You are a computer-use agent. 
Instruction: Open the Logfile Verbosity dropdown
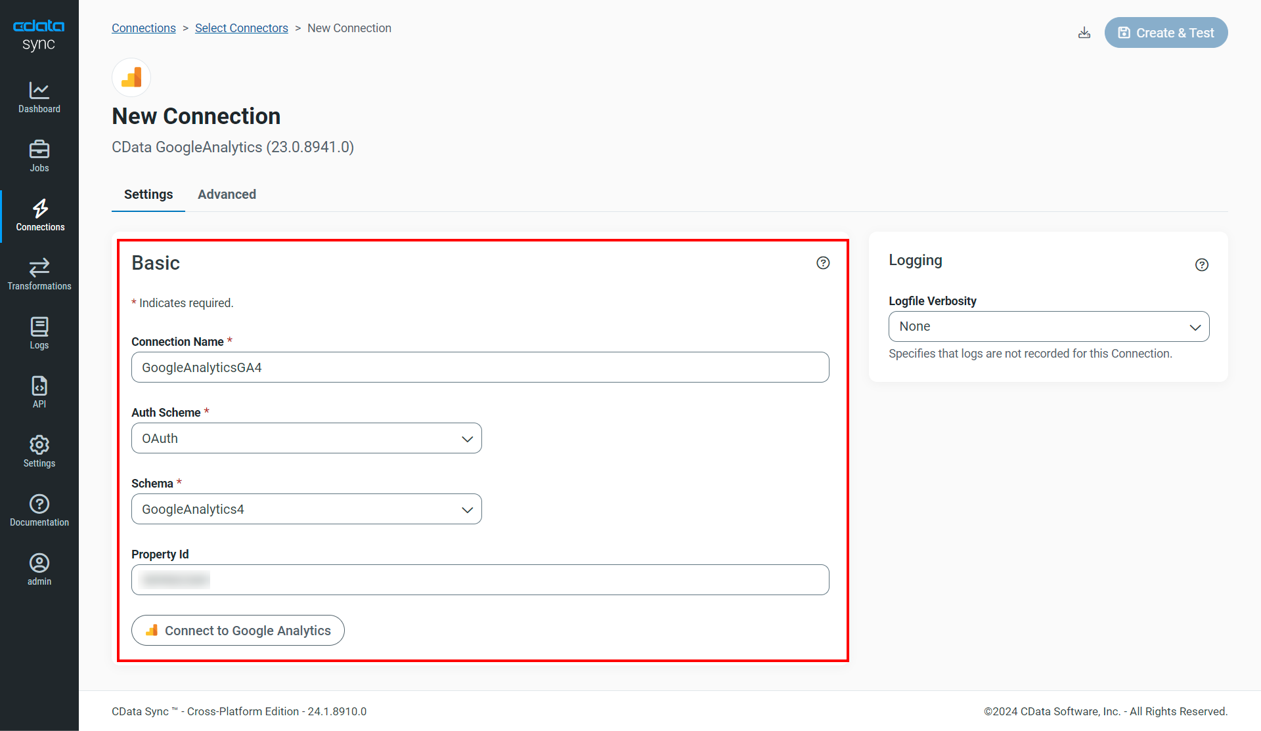[x=1049, y=326]
